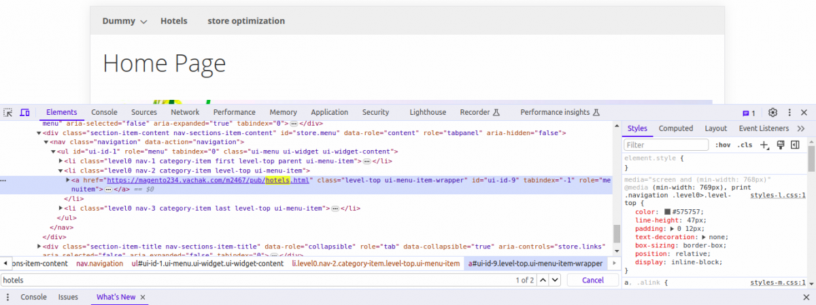Open the Performance tab

pos(234,112)
